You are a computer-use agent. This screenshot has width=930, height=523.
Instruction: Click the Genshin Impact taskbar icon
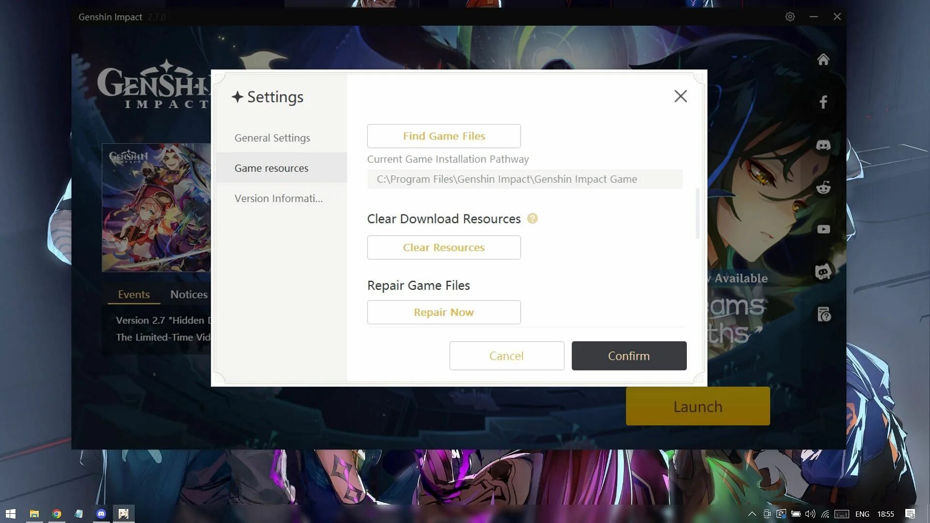[124, 513]
